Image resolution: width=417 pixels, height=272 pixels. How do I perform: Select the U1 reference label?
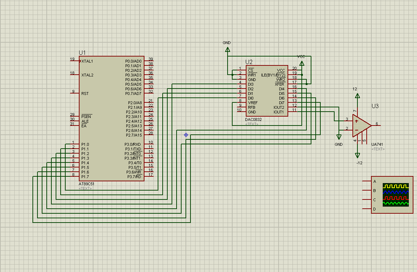pyautogui.click(x=82, y=53)
